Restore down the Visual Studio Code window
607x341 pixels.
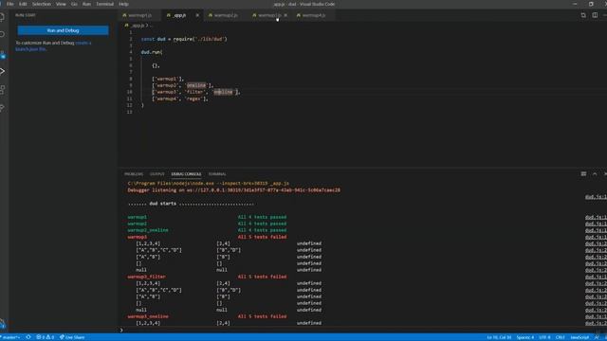[x=591, y=4]
